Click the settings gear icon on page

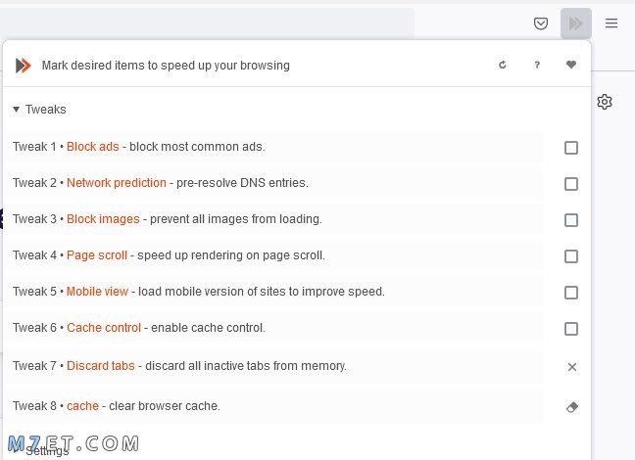pos(605,102)
